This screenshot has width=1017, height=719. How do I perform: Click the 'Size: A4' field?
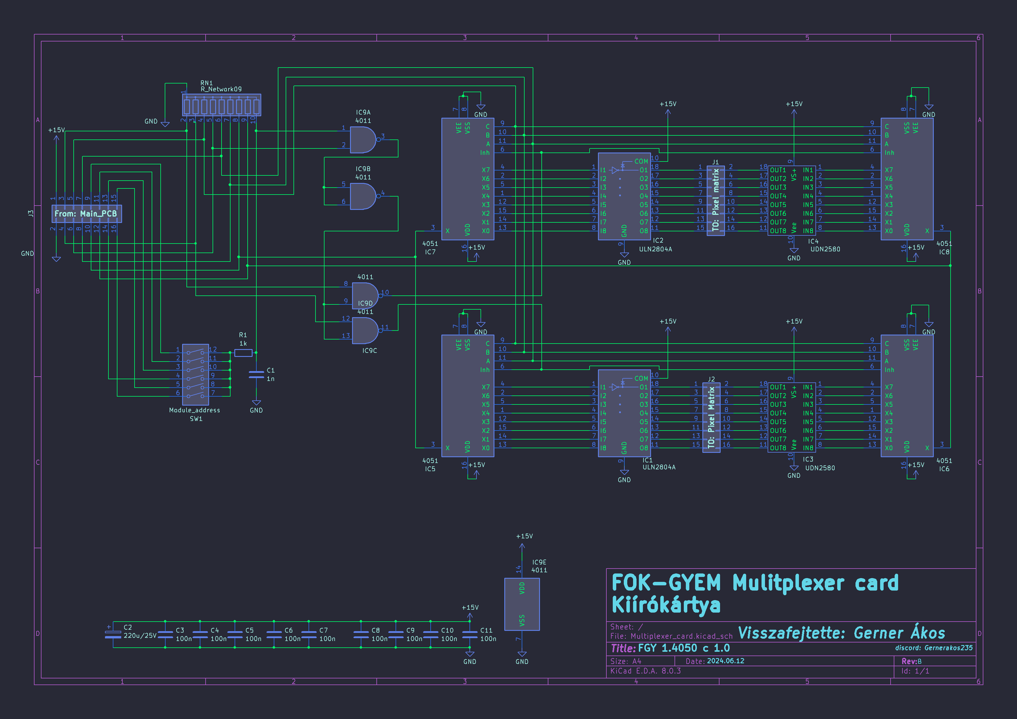[626, 661]
